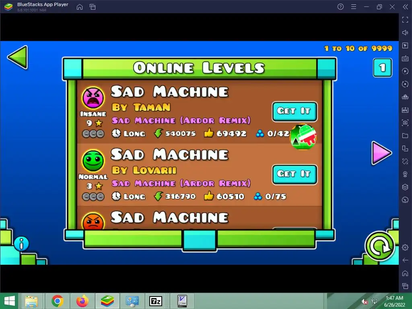The image size is (412, 309).
Task: Open keyboard game controls icon
Action: pos(405,58)
